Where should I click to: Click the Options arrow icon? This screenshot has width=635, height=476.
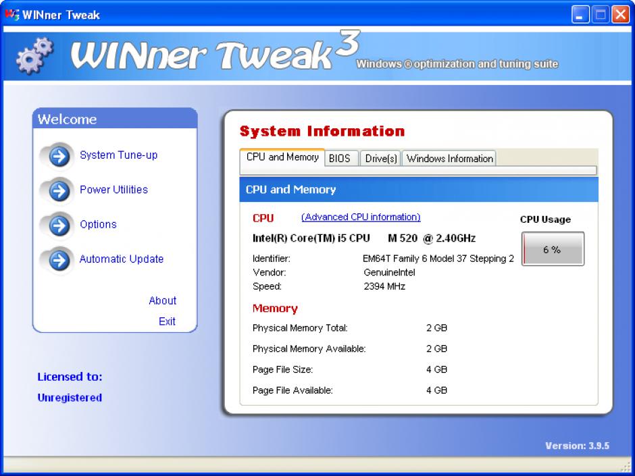59,226
